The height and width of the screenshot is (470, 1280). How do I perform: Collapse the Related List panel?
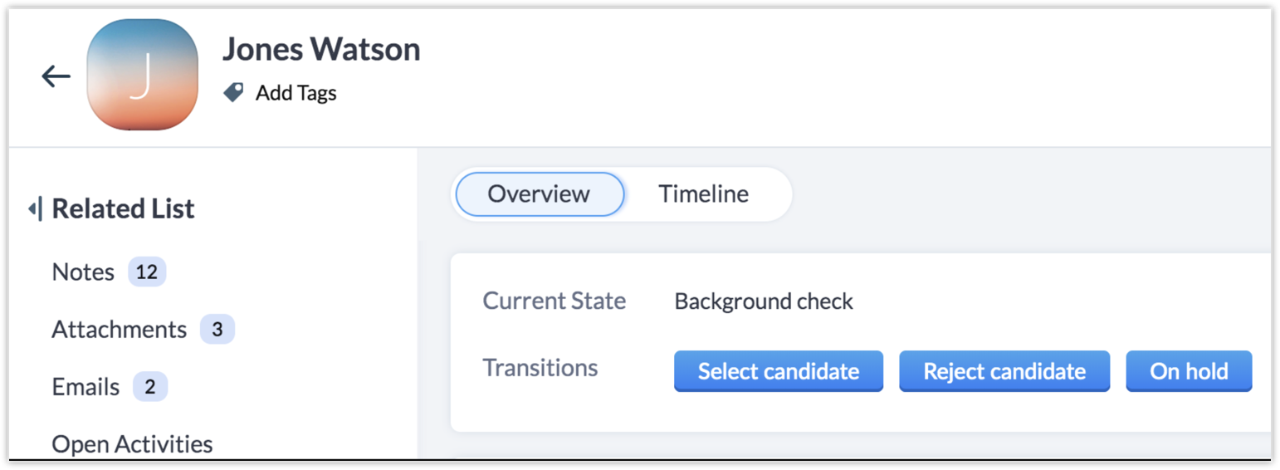tap(35, 208)
